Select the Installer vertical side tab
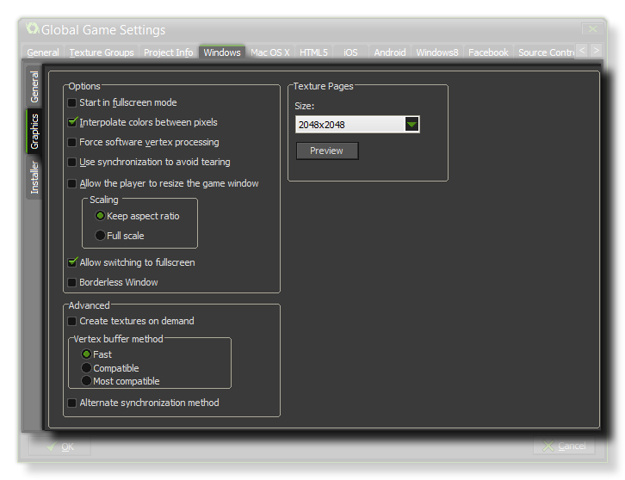The height and width of the screenshot is (480, 625). click(x=34, y=178)
